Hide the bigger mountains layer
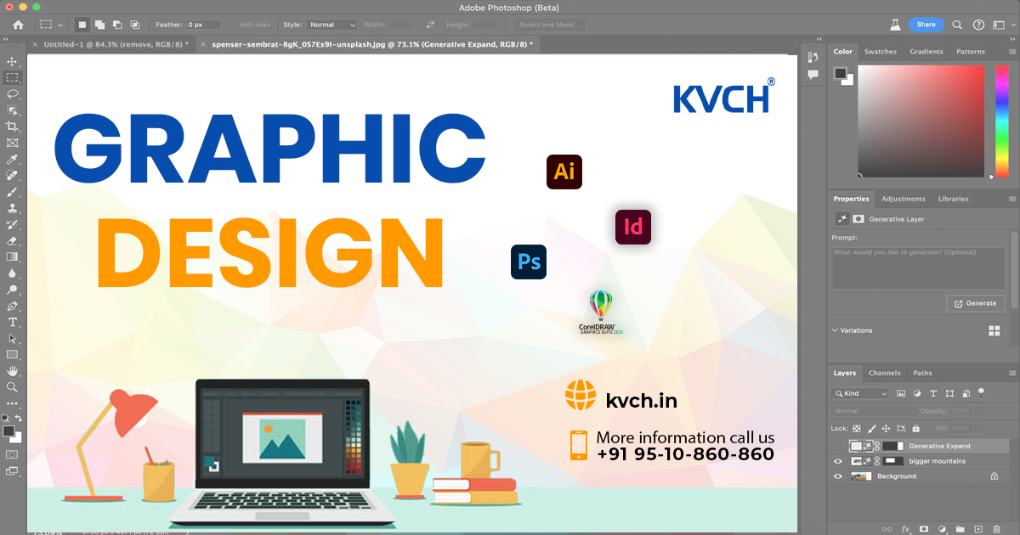Screen dimensions: 1020x535 [838, 461]
